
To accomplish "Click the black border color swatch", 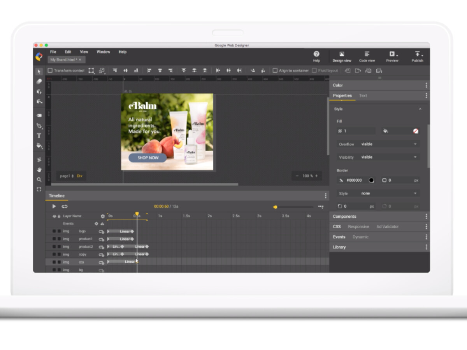I will (372, 180).
